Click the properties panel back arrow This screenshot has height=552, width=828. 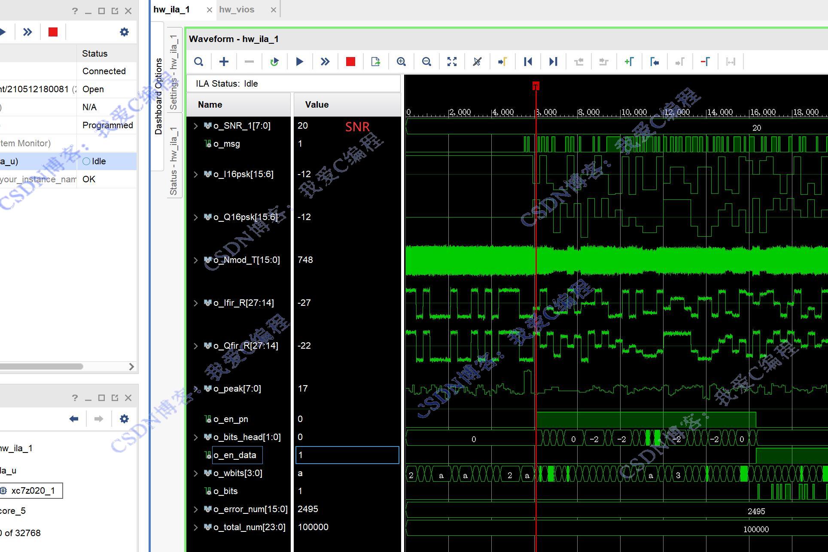tap(73, 419)
